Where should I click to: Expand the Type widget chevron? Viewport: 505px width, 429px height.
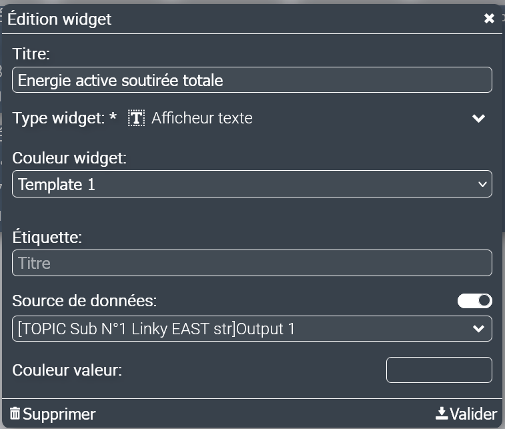[x=478, y=118]
